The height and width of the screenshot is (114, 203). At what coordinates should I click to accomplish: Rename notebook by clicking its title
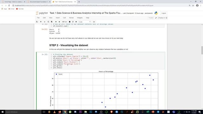[x=86, y=13]
